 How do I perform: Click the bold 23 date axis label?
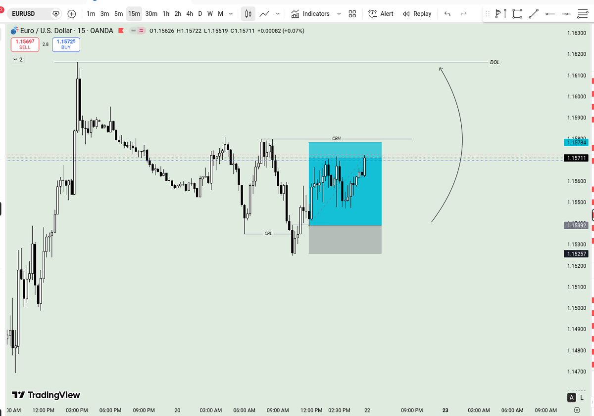pos(445,411)
